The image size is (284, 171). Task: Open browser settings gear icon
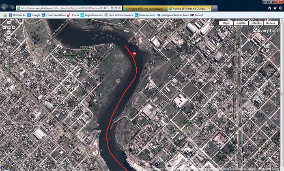click(x=280, y=8)
